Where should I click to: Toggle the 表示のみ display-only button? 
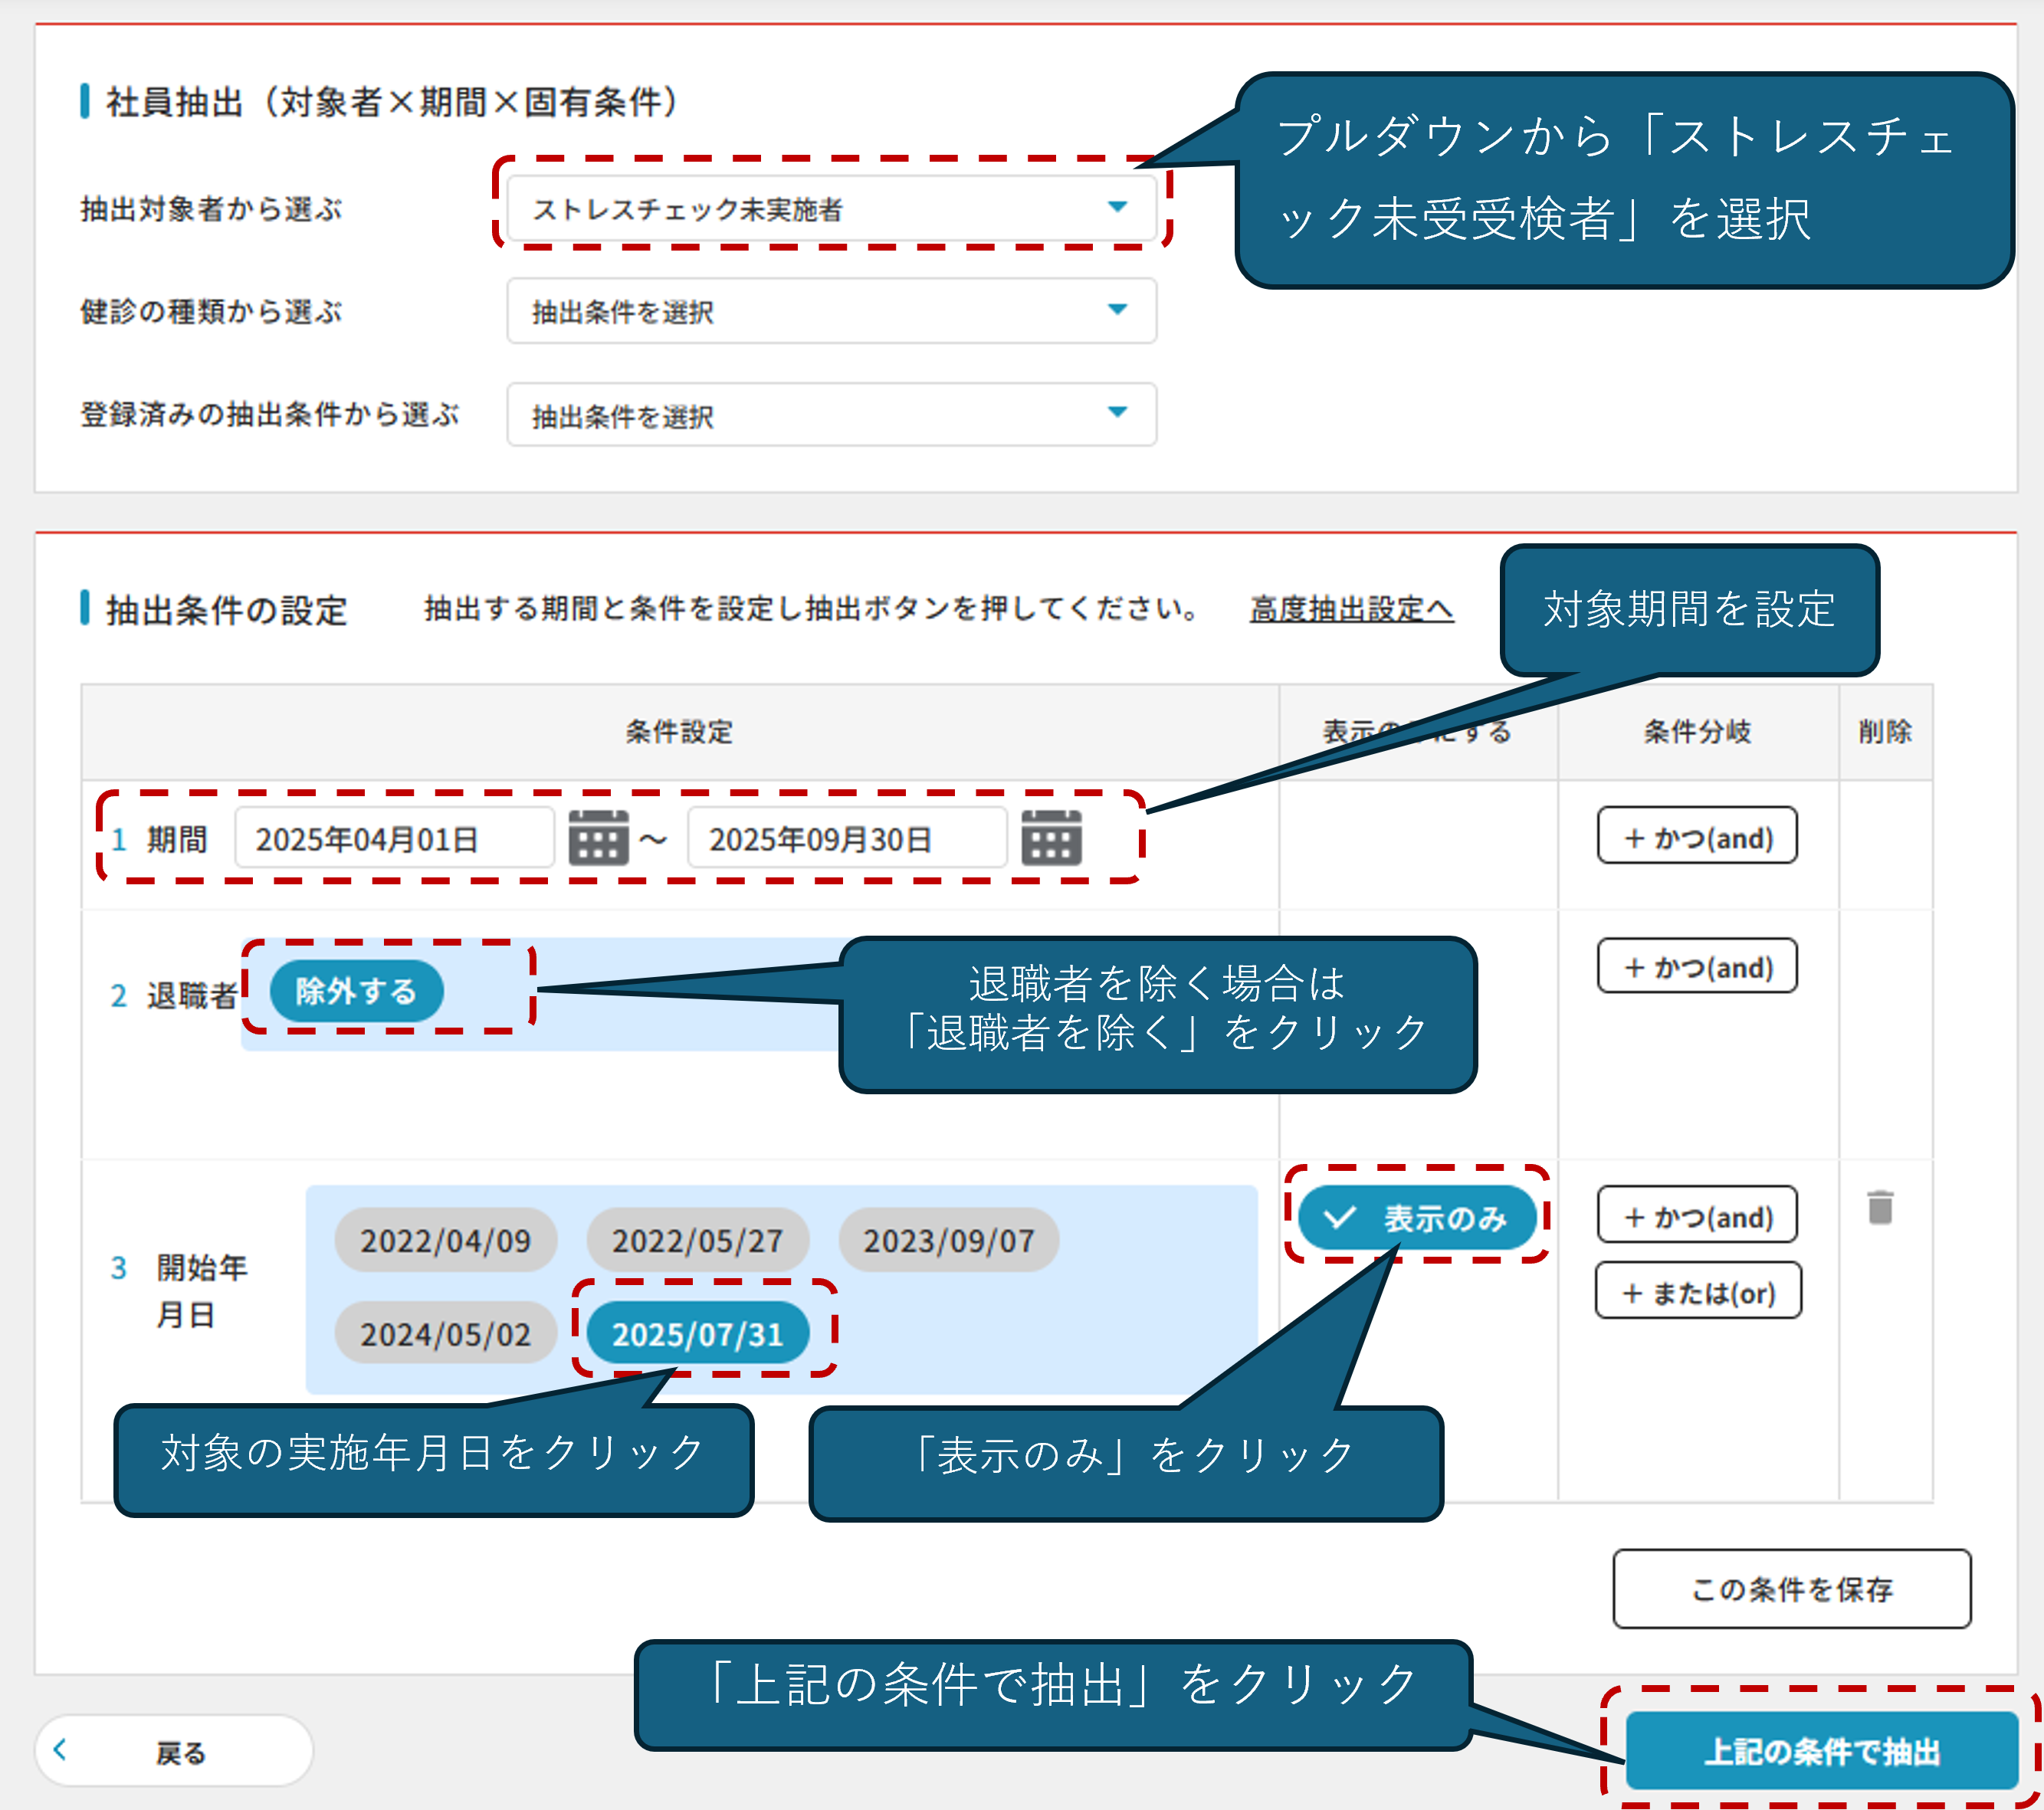point(1416,1217)
